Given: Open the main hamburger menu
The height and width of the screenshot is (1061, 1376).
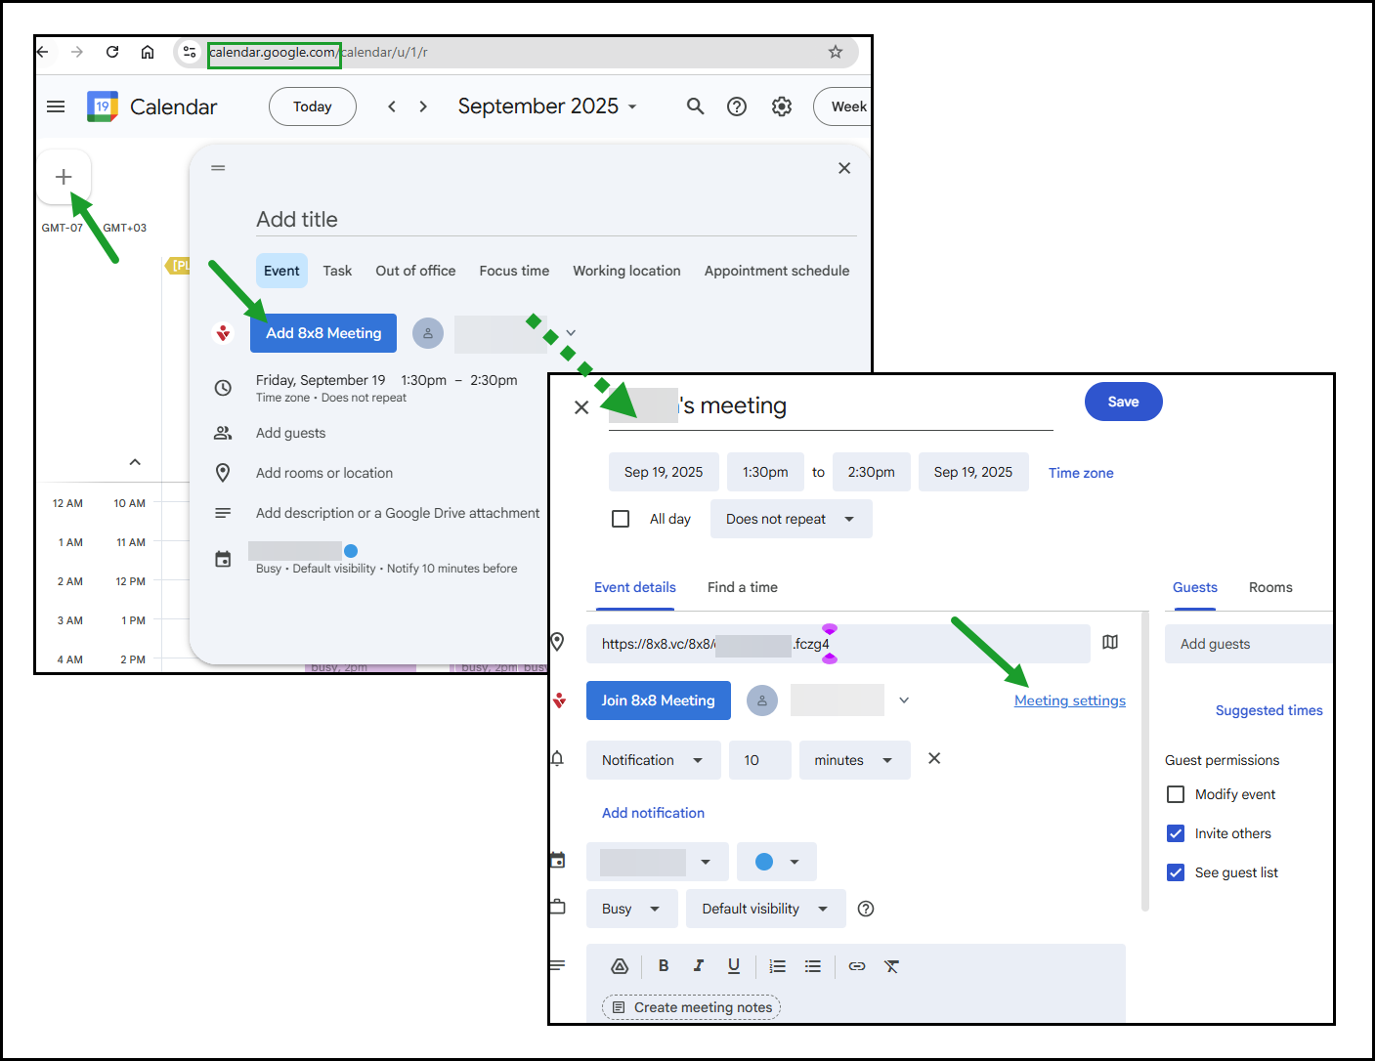Looking at the screenshot, I should (56, 106).
